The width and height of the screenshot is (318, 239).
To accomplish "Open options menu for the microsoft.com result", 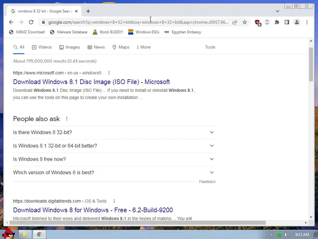I will point(109,73).
